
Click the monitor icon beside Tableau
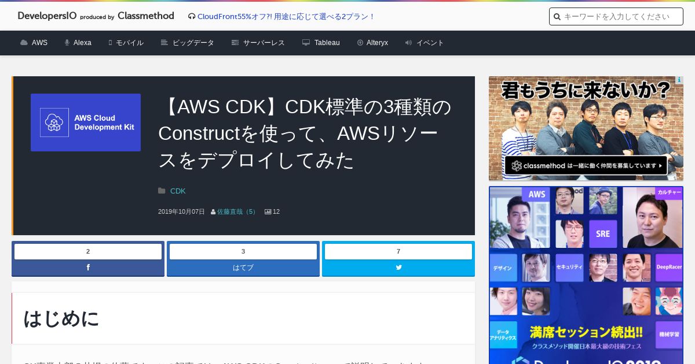[x=306, y=43]
